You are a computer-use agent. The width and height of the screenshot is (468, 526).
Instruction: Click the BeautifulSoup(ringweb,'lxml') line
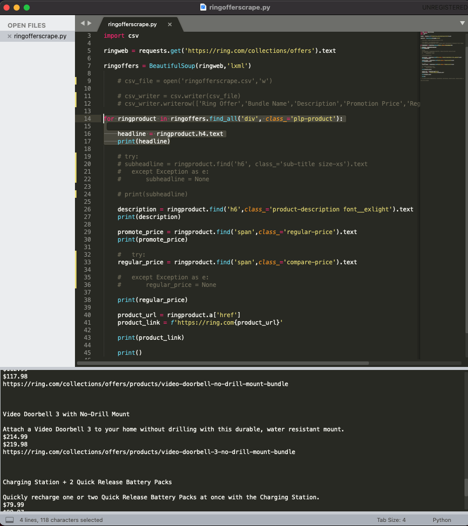pyautogui.click(x=178, y=66)
